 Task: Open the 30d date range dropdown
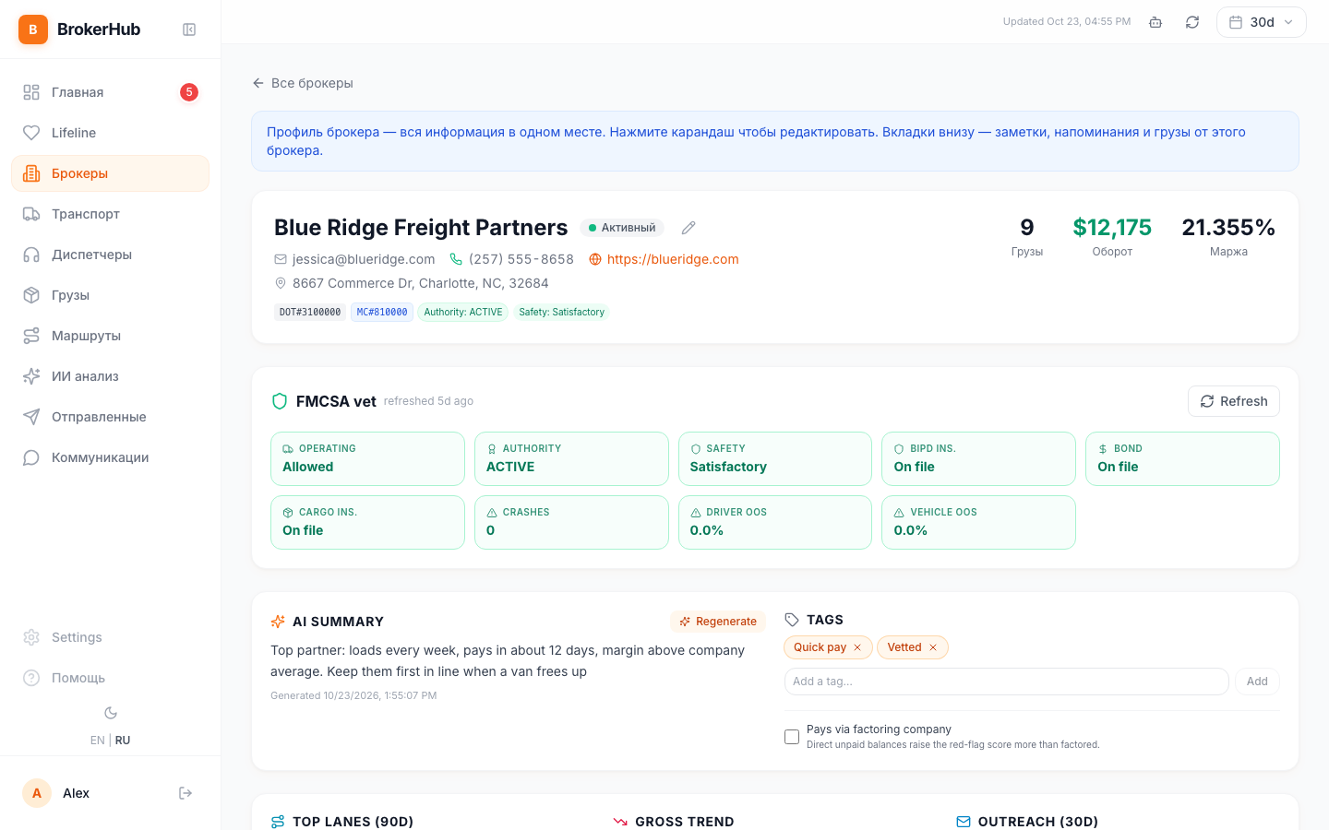(x=1261, y=22)
